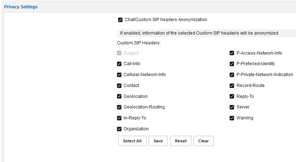Toggle the Record-Route checkbox
The height and width of the screenshot is (162, 296).
[232, 86]
